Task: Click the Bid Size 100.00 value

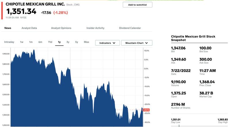Action: tap(205, 48)
